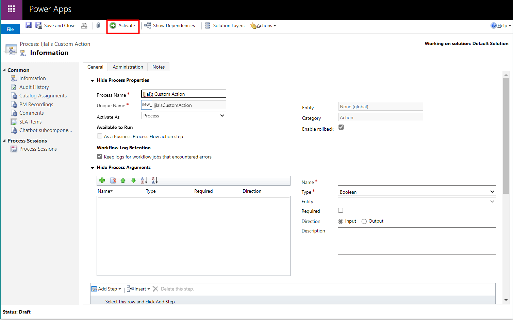Switch to the Administration tab
The width and height of the screenshot is (513, 320).
coord(128,67)
